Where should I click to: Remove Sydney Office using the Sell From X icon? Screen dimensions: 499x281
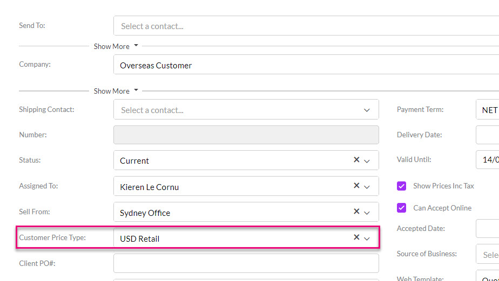356,212
